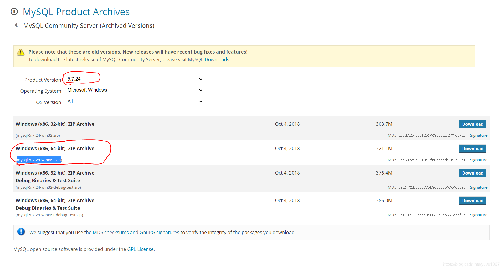Open the OS Version All dropdown

(135, 101)
